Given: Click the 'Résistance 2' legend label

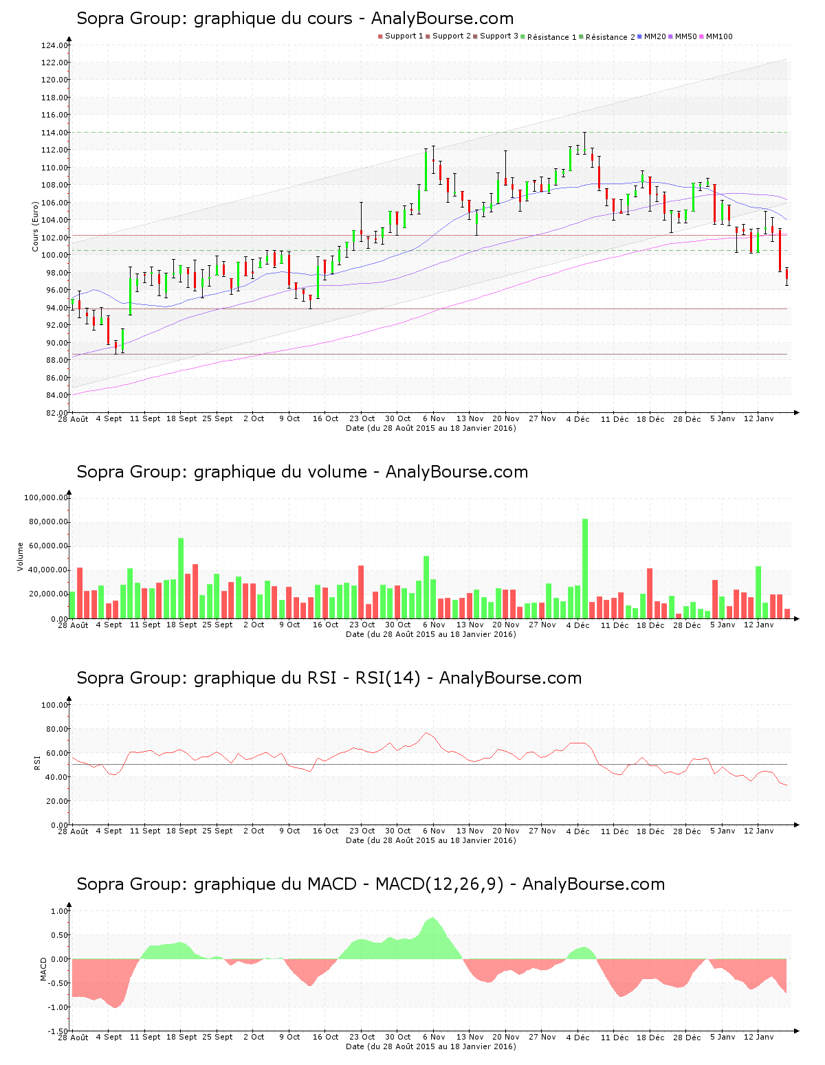Looking at the screenshot, I should point(610,37).
